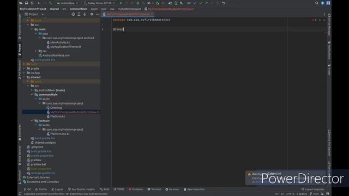Expand the gradle folder node
This screenshot has width=349, height=196.
(24, 69)
